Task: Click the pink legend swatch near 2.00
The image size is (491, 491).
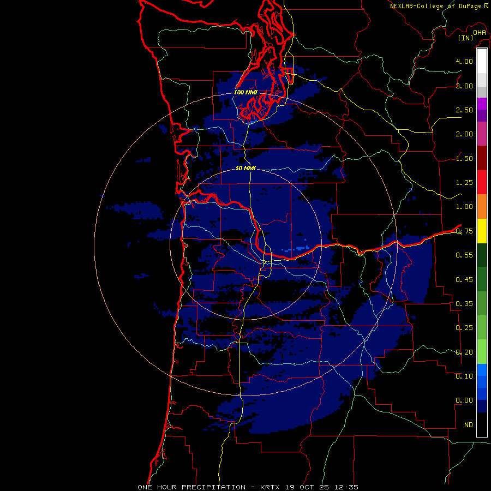Action: point(482,134)
